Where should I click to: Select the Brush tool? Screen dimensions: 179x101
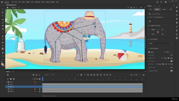3,23
